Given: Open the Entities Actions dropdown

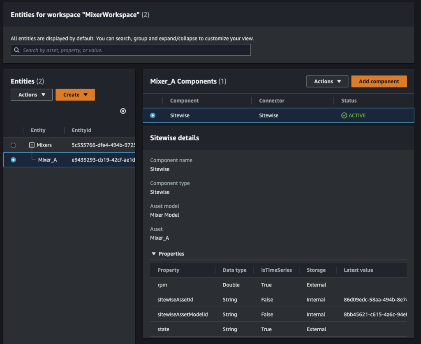Looking at the screenshot, I should pos(32,95).
